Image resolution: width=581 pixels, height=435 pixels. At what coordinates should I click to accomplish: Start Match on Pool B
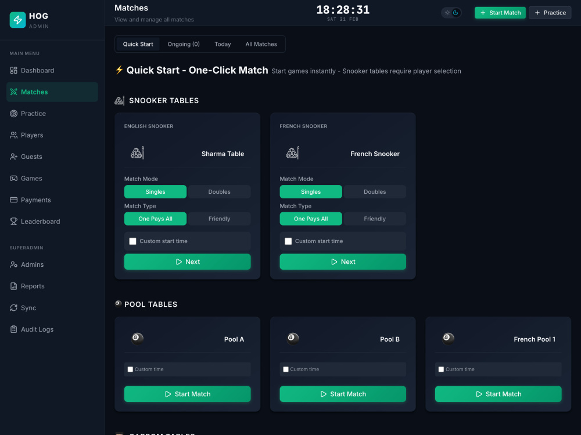point(343,394)
